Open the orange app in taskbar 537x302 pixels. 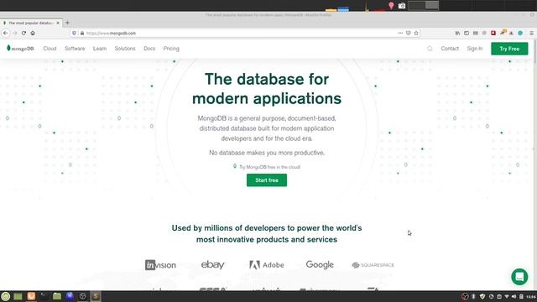[31, 296]
